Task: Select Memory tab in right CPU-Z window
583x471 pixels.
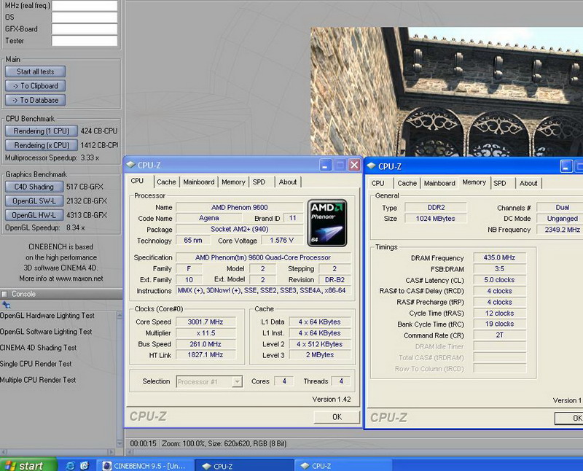Action: point(474,182)
